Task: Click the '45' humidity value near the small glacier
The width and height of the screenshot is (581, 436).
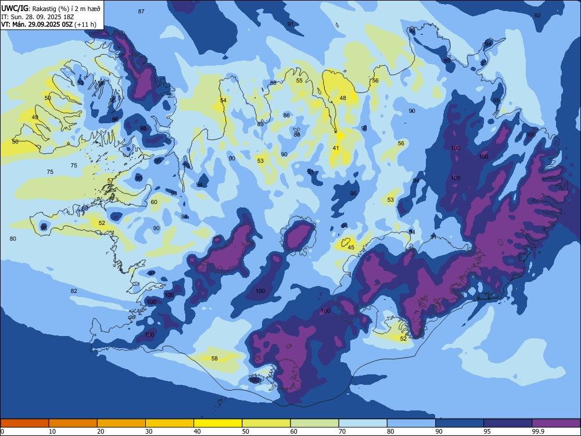Action: pyautogui.click(x=351, y=247)
